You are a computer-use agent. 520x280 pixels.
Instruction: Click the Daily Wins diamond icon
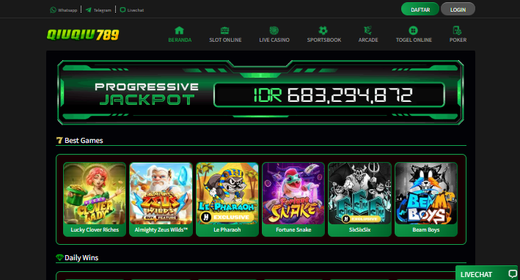click(x=59, y=257)
